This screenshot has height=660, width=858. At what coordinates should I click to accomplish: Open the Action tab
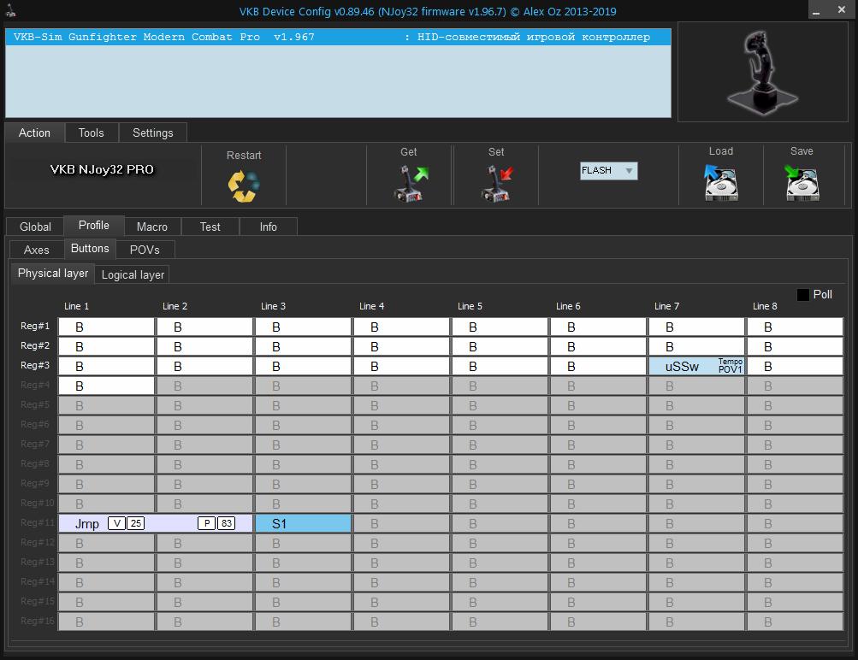pos(34,133)
